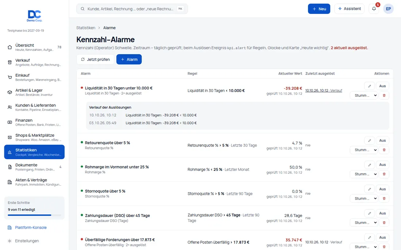
Task: Open the Erste Schritte card
Action: (34, 208)
